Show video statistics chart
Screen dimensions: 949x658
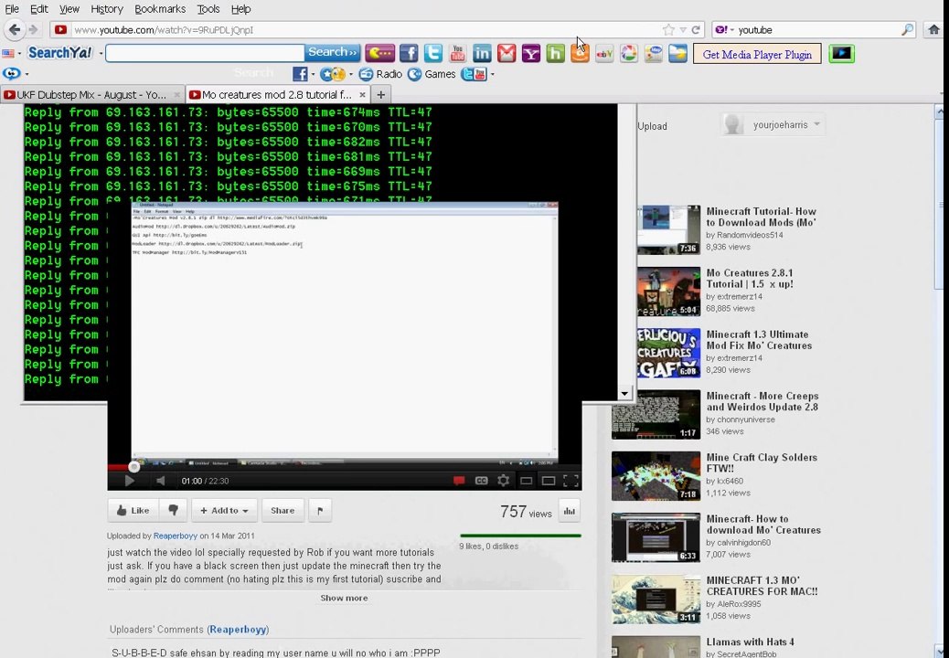click(x=570, y=511)
